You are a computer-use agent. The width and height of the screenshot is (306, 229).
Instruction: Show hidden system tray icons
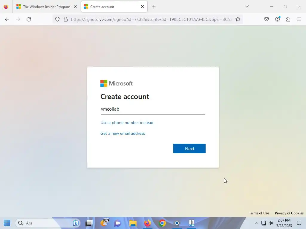click(x=256, y=223)
